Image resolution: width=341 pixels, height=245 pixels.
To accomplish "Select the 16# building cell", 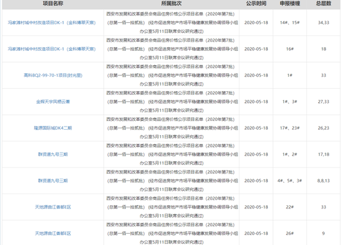I will tap(290, 49).
